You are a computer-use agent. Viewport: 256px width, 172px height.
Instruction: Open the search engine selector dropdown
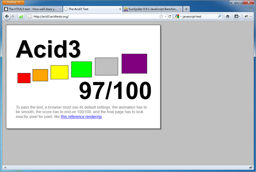coord(177,17)
